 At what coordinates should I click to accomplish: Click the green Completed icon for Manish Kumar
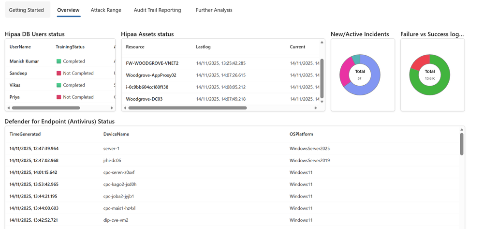(x=59, y=61)
